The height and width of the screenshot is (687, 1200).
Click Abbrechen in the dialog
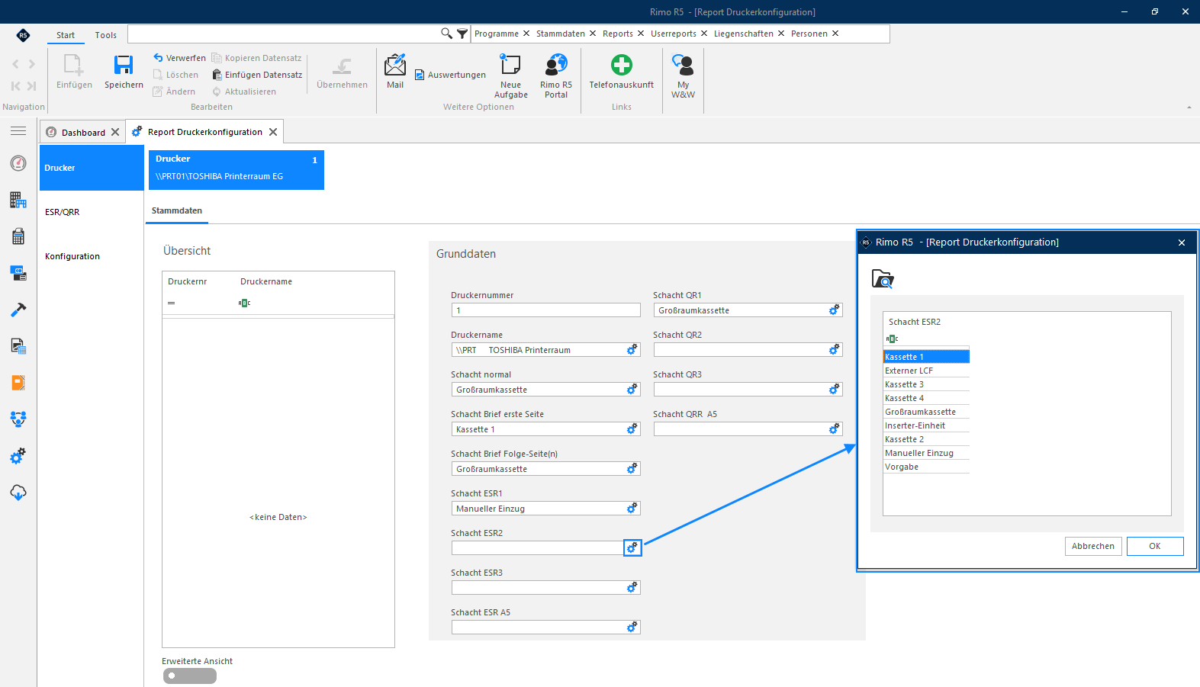click(1093, 546)
